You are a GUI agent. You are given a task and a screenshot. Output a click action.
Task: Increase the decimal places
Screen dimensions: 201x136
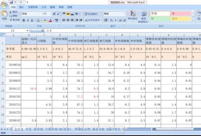tap(120, 20)
